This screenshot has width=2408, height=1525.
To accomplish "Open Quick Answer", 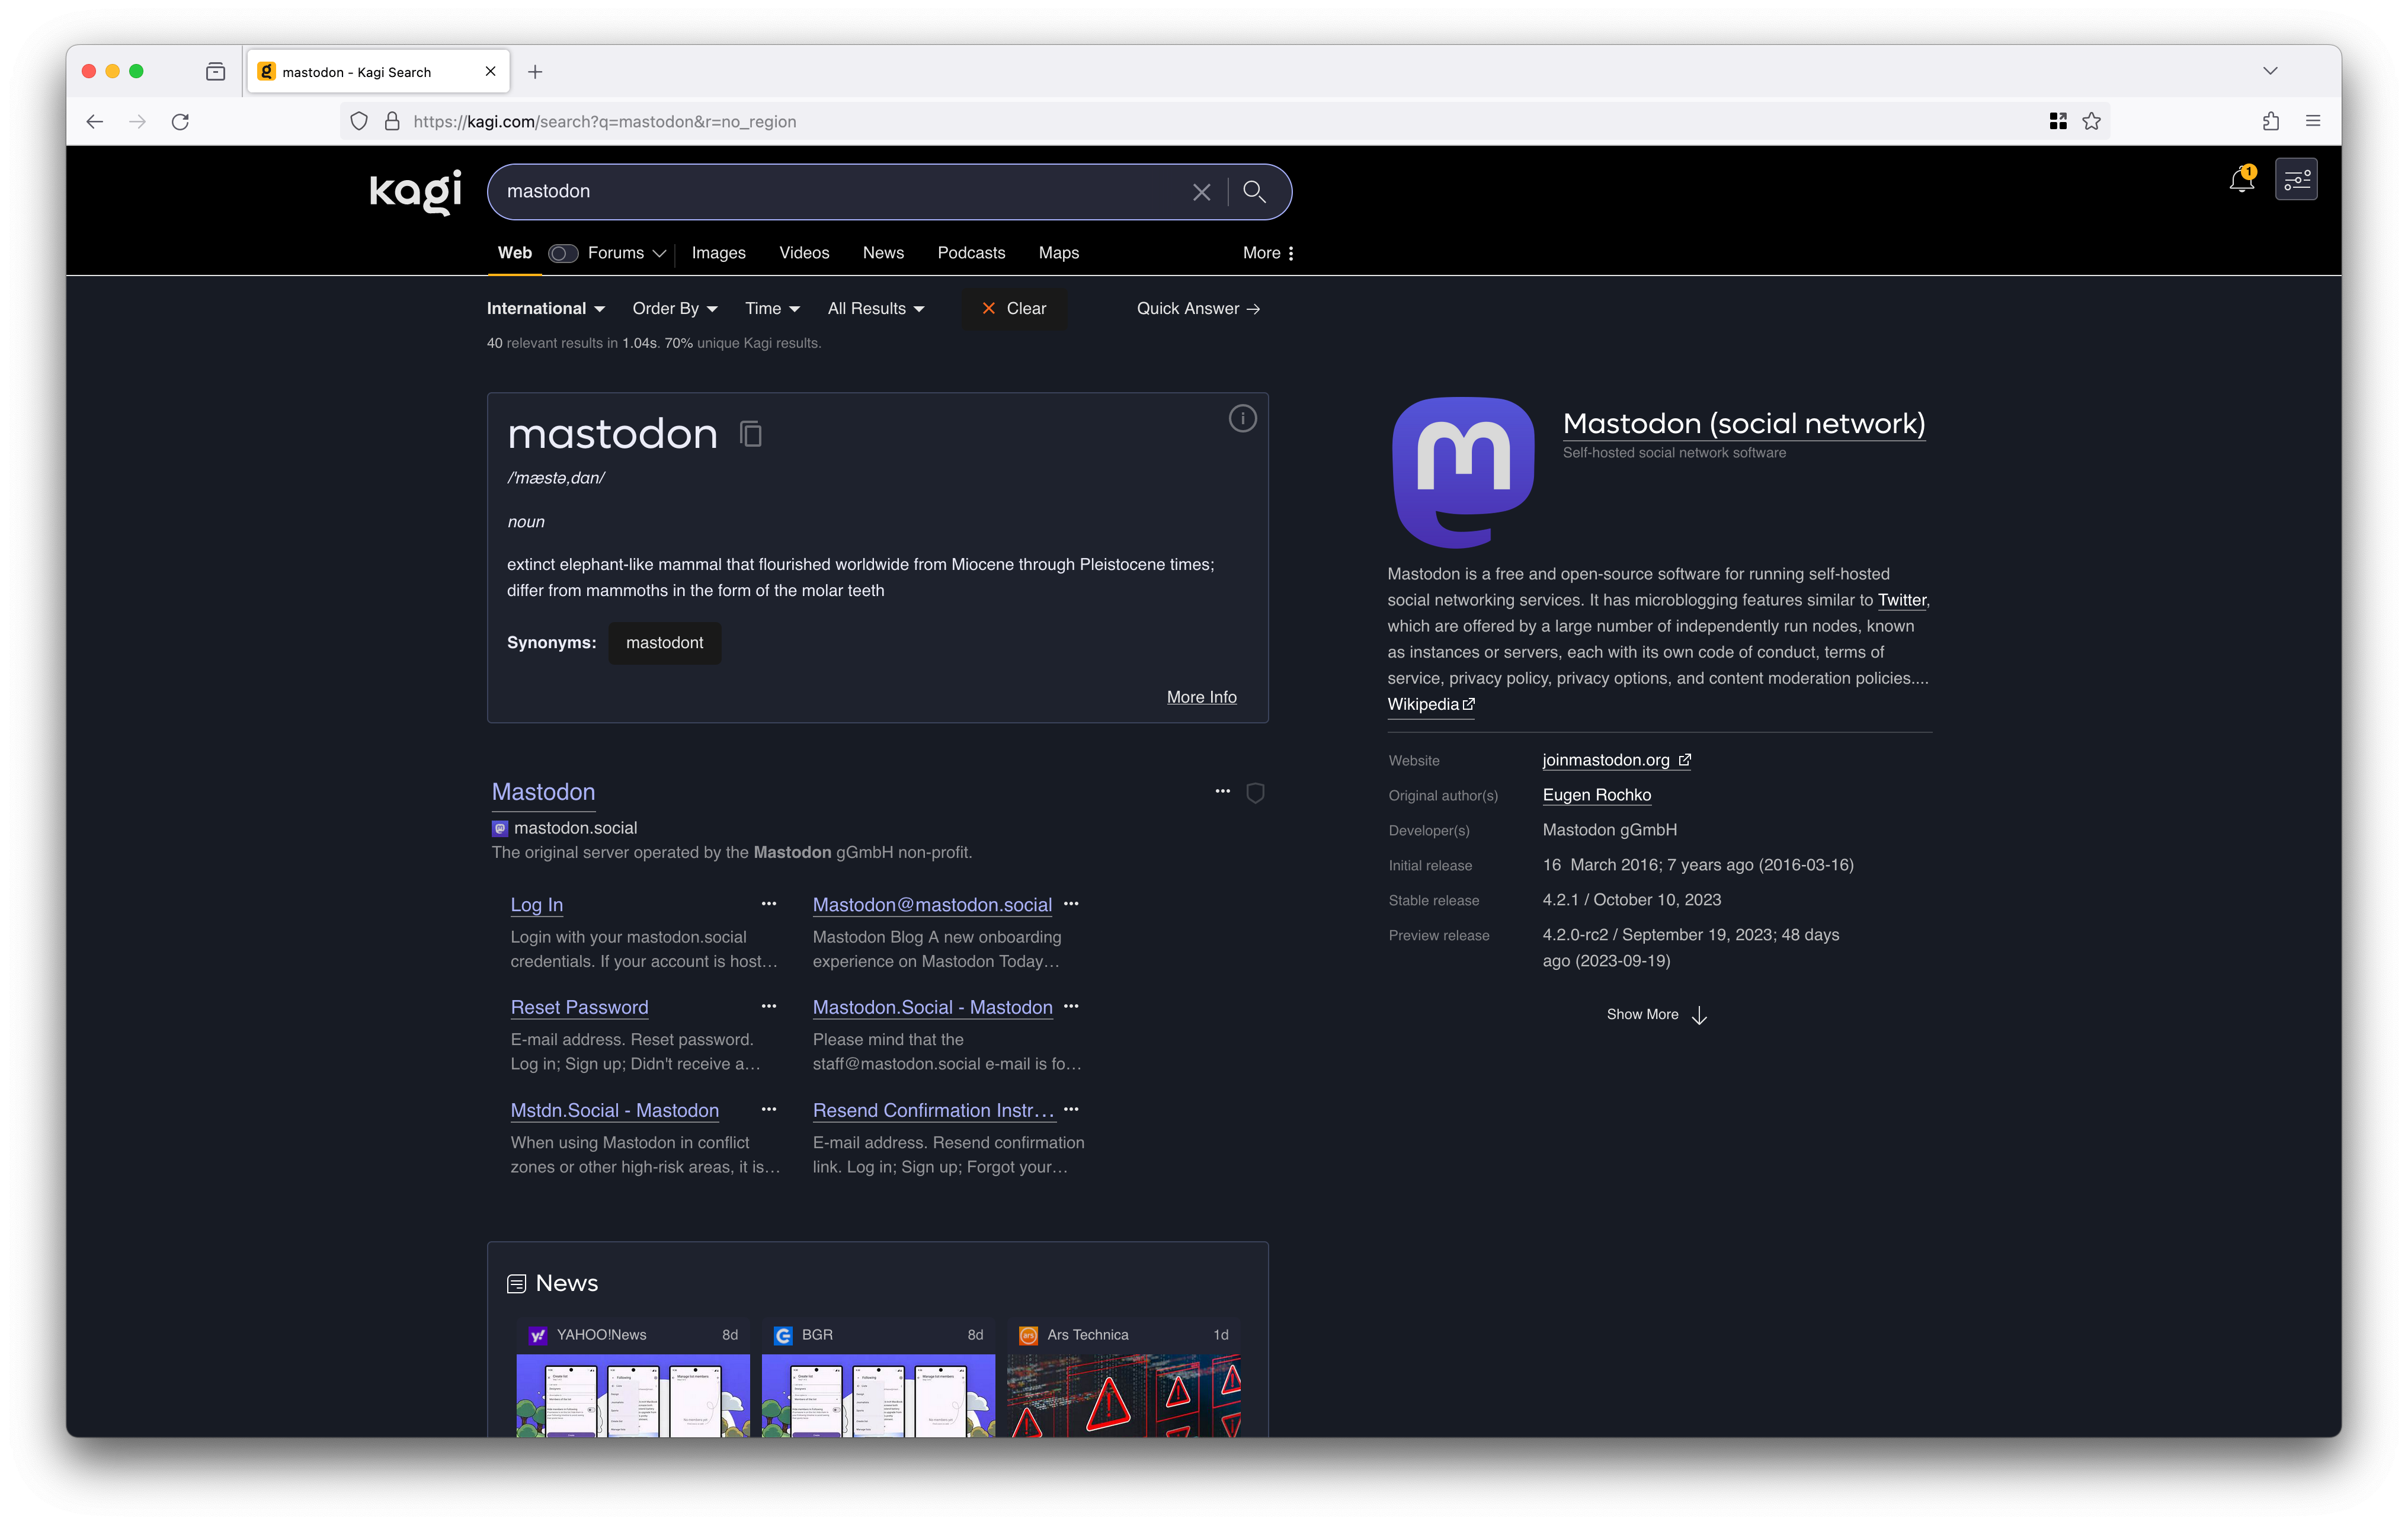I will [x=1198, y=309].
